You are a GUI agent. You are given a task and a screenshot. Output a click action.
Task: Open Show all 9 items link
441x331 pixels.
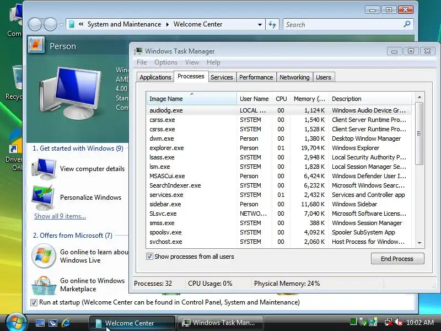tap(60, 216)
